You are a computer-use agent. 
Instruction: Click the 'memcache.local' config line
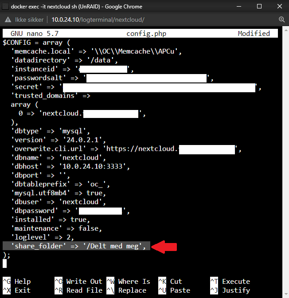click(x=96, y=51)
